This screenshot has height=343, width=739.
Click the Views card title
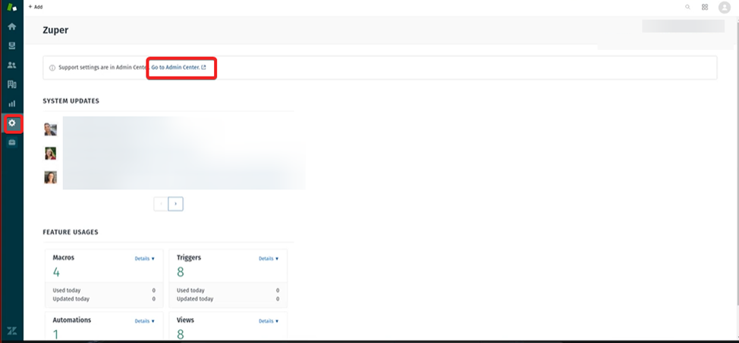(x=185, y=320)
